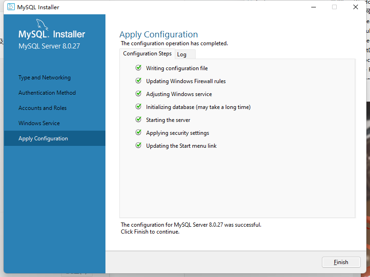Minimize the MySQL Installer window
This screenshot has width=370, height=277.
pos(313,7)
